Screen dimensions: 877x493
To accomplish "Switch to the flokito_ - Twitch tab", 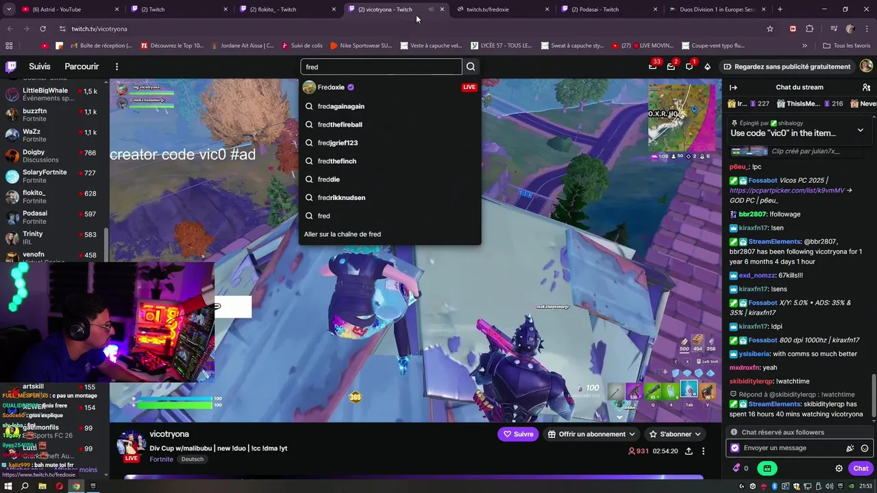I will 288,10.
